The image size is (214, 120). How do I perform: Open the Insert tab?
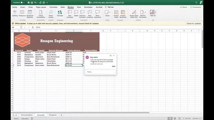23,7
